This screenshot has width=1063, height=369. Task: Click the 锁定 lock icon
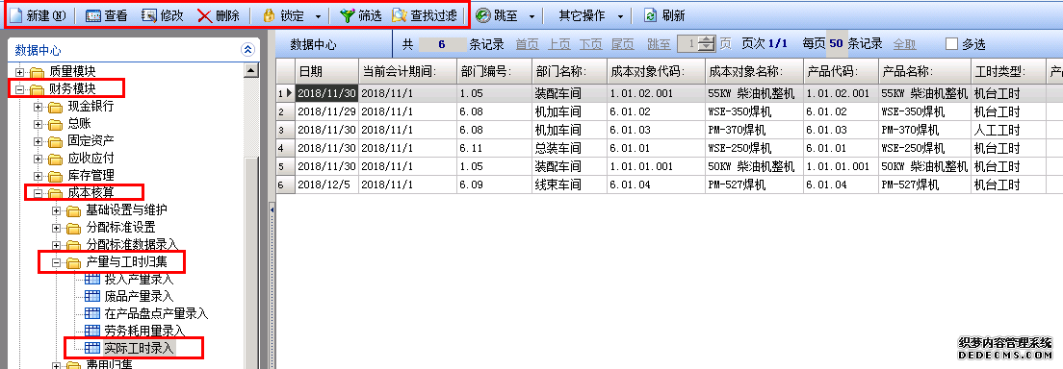coord(270,15)
